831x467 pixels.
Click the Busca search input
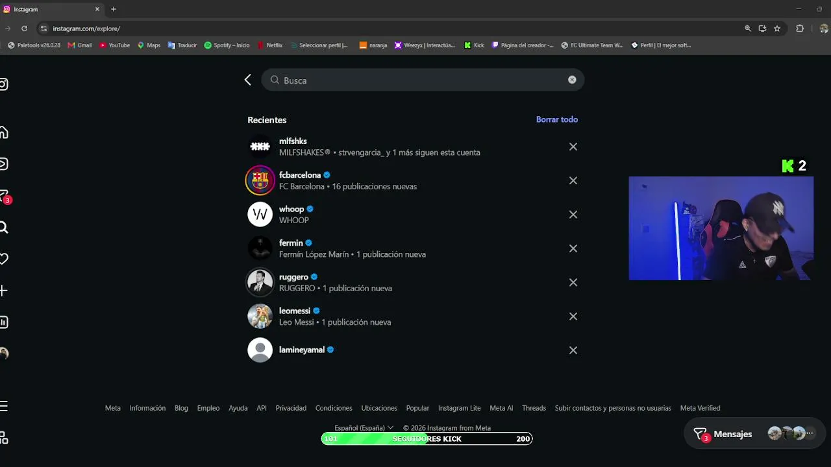[423, 80]
